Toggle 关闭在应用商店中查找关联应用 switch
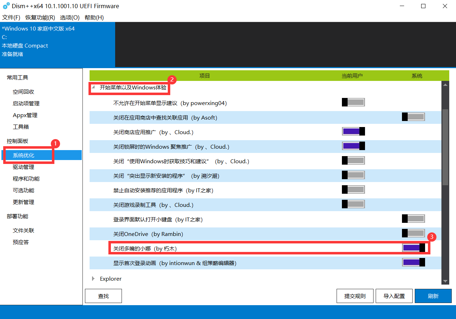 pos(413,117)
